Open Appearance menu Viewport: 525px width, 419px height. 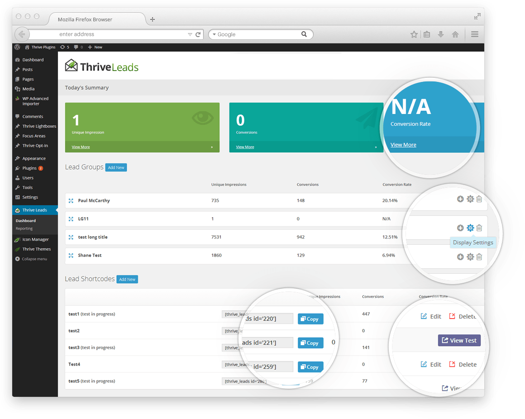click(34, 158)
